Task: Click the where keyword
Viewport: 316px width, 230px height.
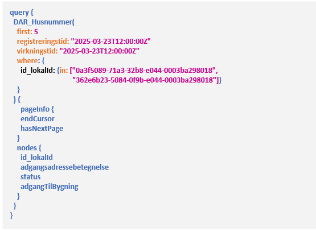Action: [x=27, y=61]
